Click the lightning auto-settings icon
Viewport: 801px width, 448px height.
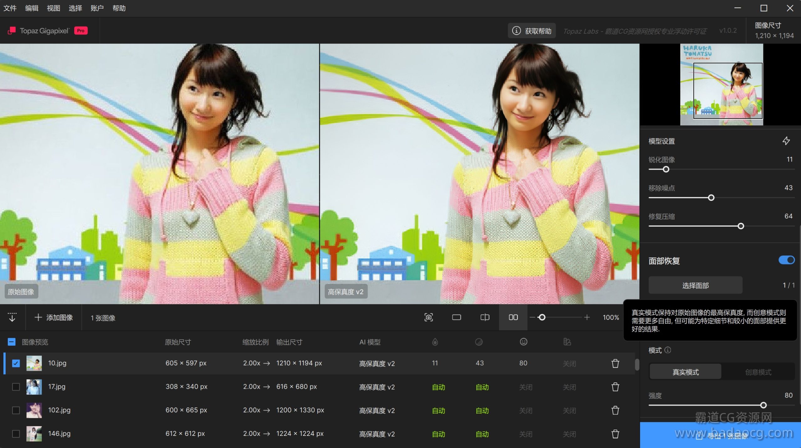pos(786,141)
